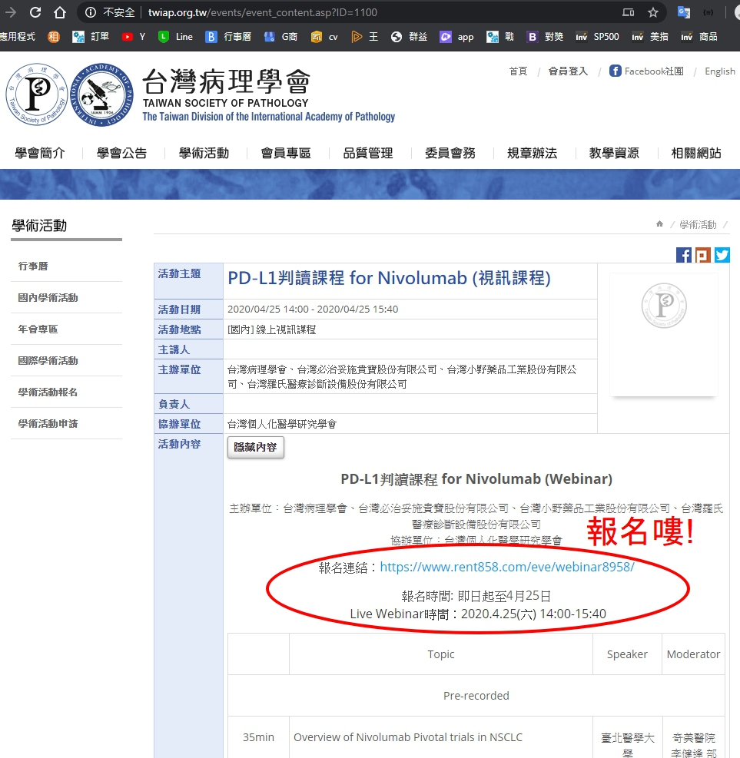Screen dimensions: 740x758
Task: Click the Pre-recorded table row
Action: click(x=476, y=695)
